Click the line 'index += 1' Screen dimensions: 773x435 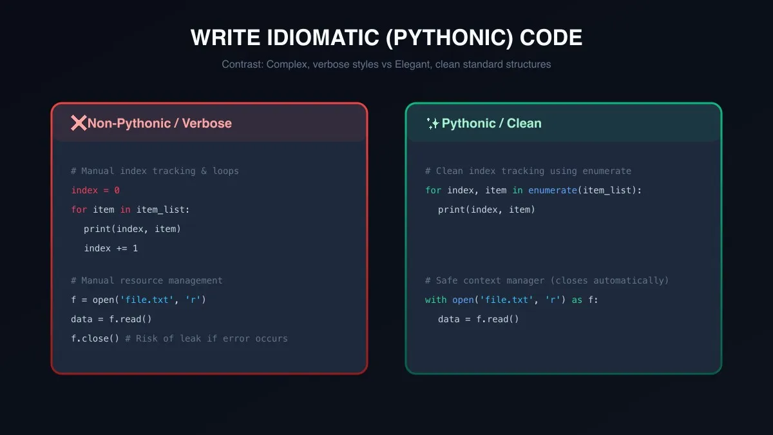point(111,248)
